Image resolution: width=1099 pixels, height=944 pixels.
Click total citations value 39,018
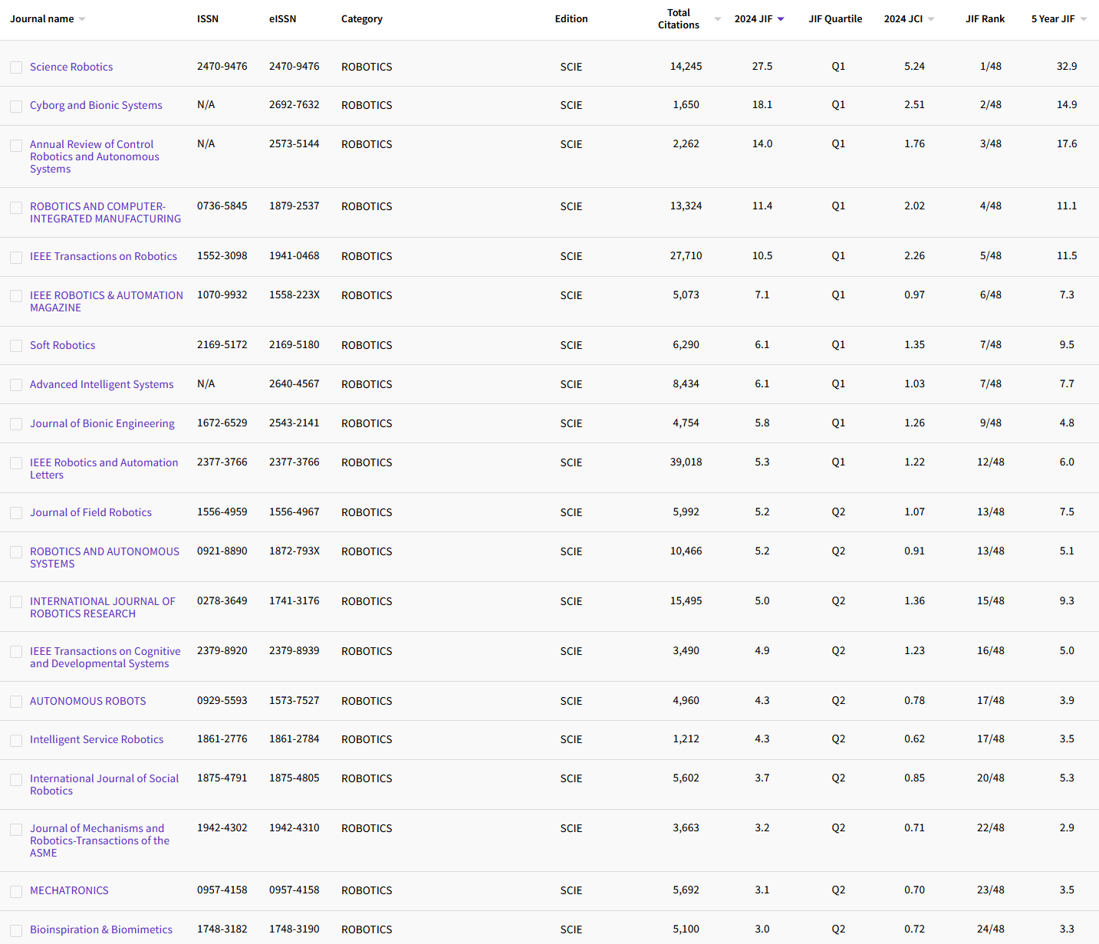click(686, 462)
